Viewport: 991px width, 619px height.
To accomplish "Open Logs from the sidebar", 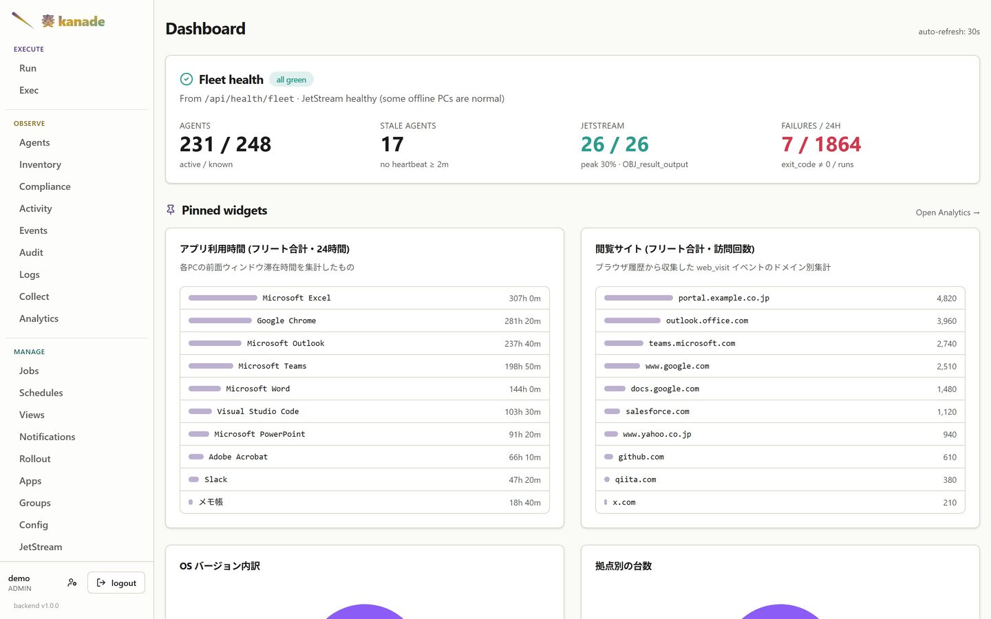I will point(76,274).
